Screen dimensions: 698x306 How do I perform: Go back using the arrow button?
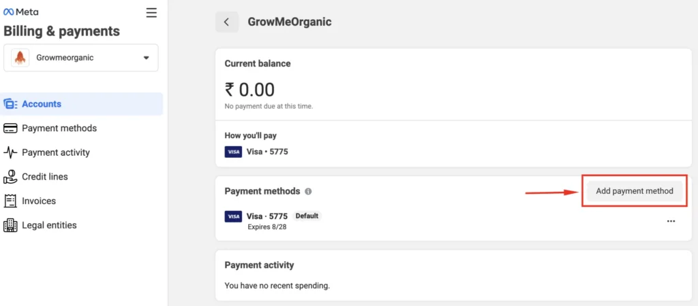(226, 22)
